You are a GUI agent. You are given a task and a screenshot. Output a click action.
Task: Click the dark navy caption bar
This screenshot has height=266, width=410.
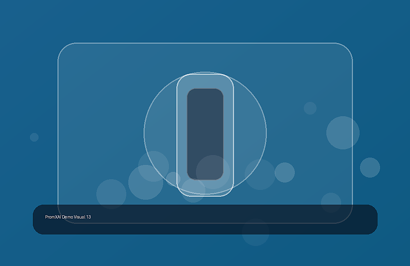[x=205, y=219]
